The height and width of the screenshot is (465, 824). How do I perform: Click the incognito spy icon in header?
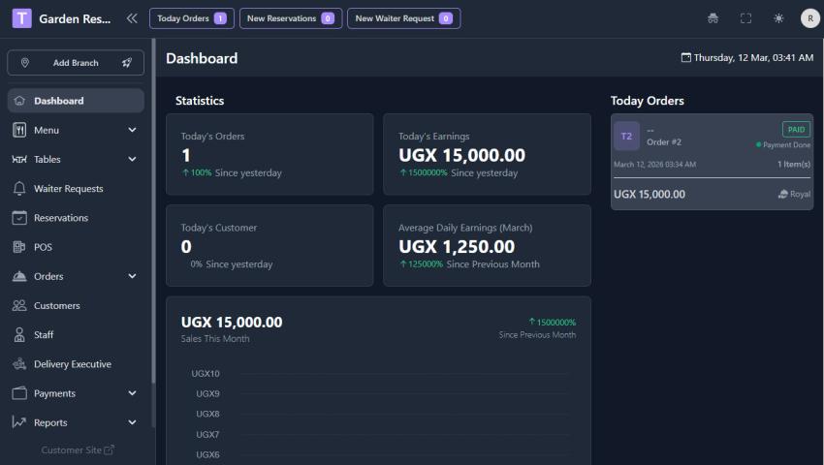(x=713, y=18)
